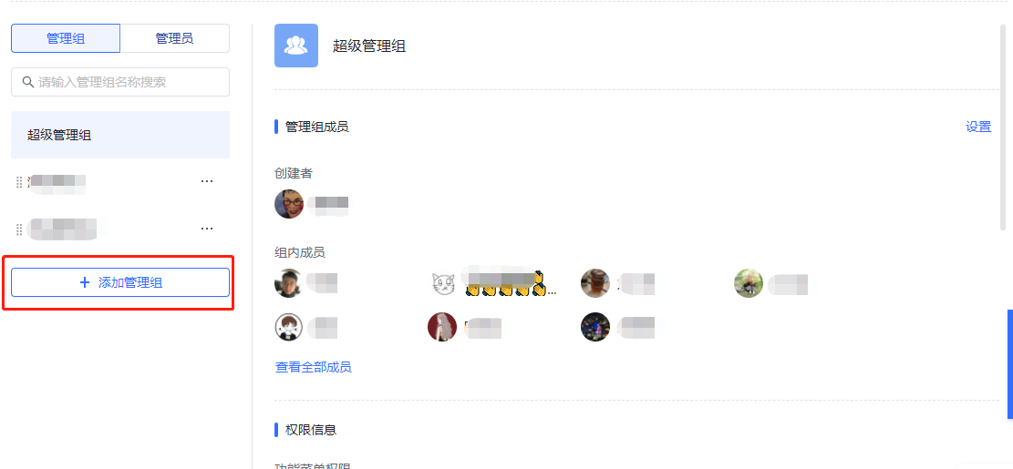This screenshot has height=469, width=1013.
Task: Click the 查看全部成员 link
Action: 314,368
